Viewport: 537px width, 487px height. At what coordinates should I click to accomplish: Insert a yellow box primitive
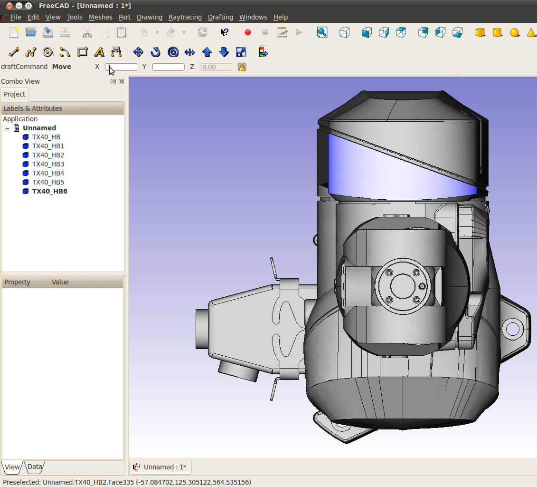pyautogui.click(x=480, y=32)
